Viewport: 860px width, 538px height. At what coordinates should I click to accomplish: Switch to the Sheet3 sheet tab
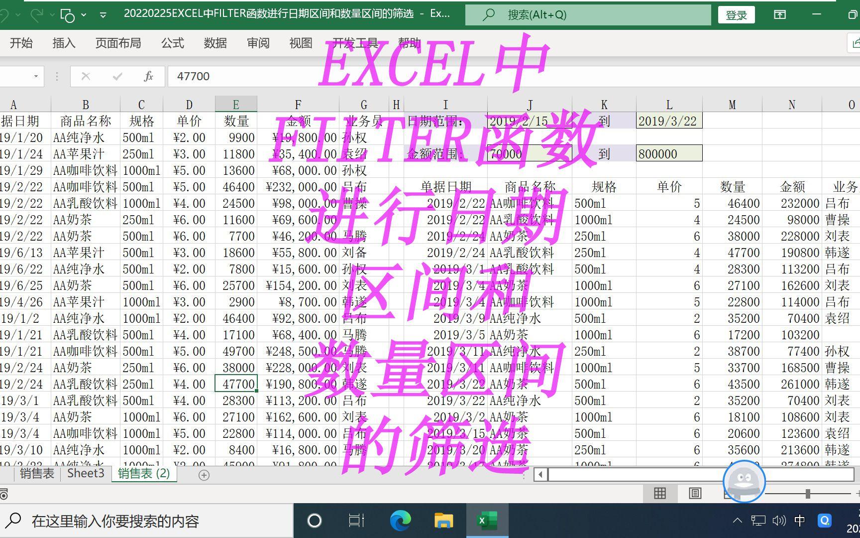coord(86,473)
